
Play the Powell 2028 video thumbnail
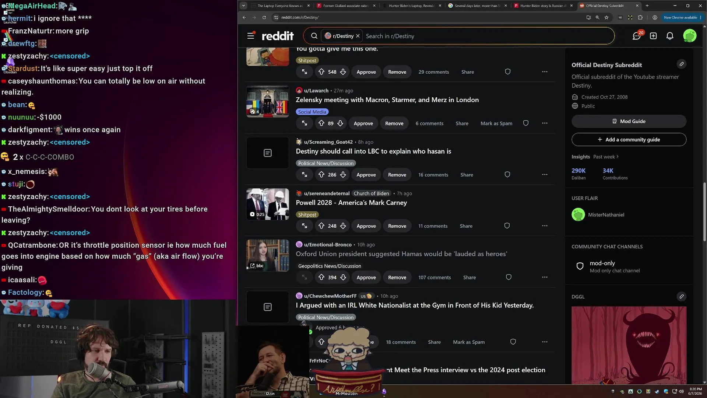[268, 204]
